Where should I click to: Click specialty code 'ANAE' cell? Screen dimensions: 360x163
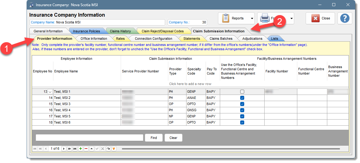196,98
